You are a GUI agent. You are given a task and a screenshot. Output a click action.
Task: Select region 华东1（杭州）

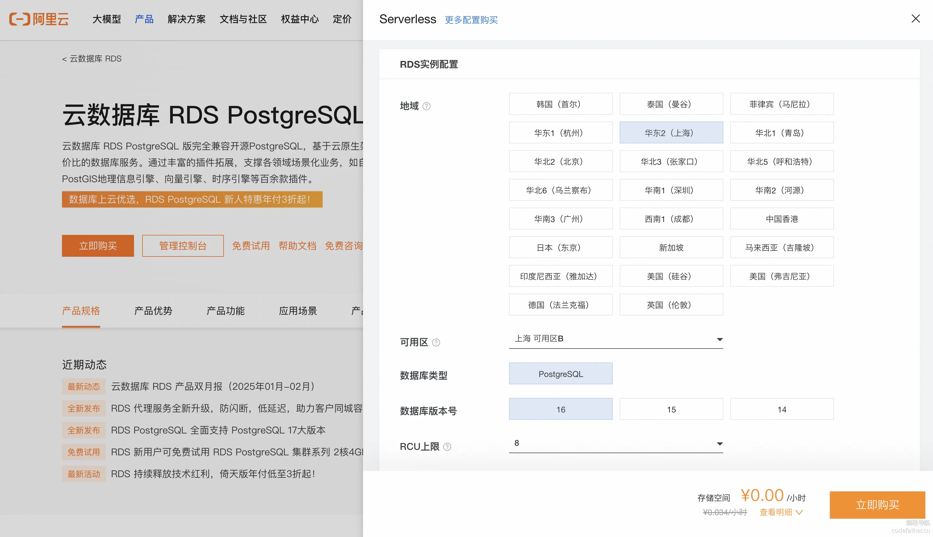pyautogui.click(x=560, y=133)
